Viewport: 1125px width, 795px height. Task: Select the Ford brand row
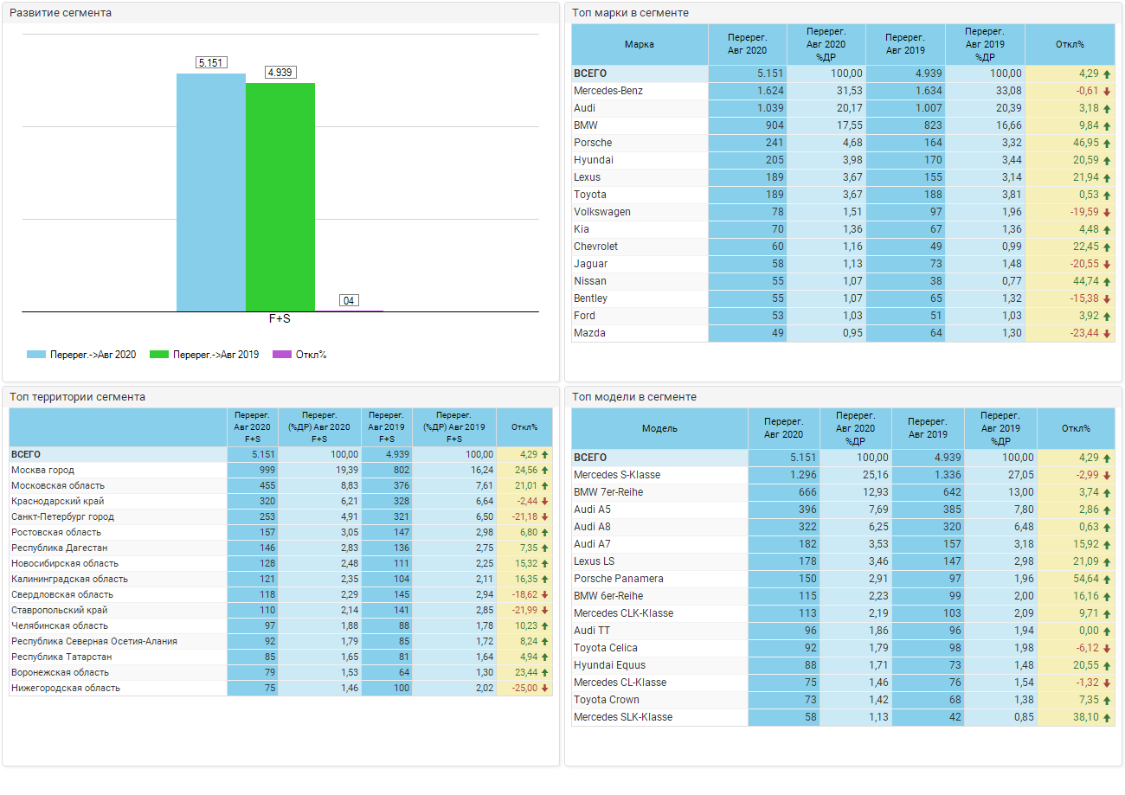[843, 316]
